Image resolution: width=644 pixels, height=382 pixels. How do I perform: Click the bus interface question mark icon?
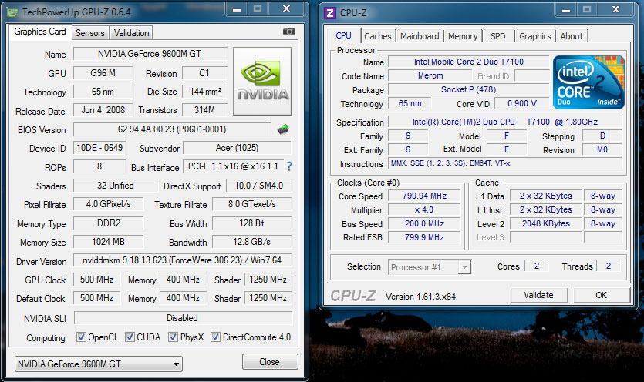289,166
